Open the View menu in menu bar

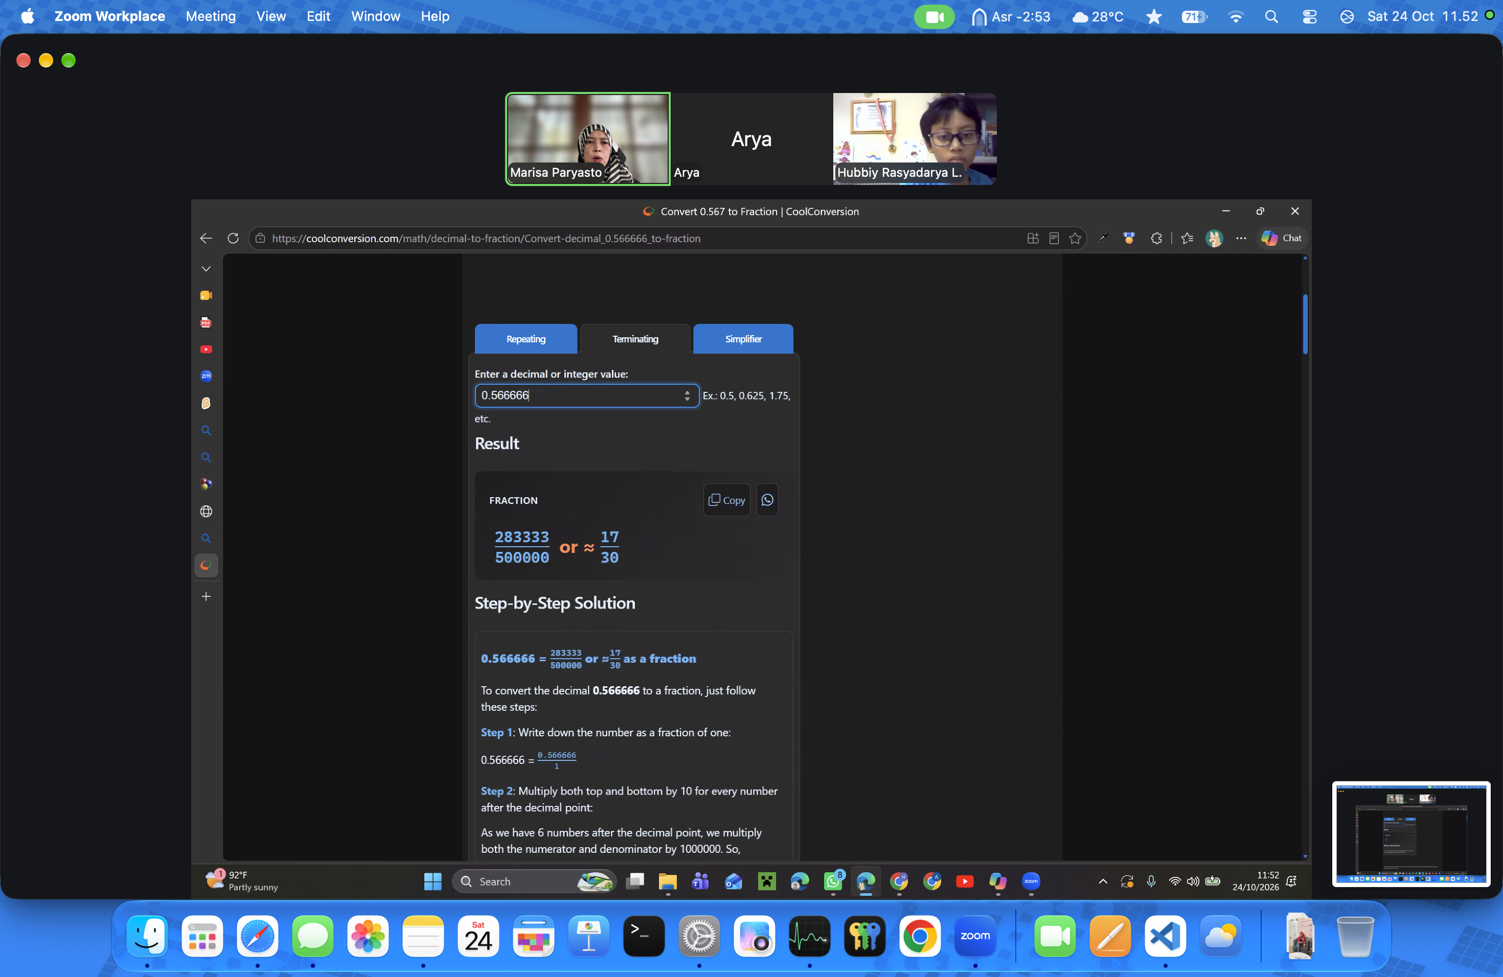click(x=271, y=16)
